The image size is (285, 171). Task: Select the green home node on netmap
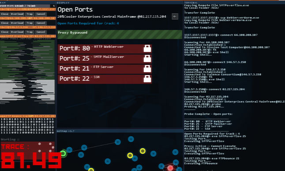tap(63, 153)
